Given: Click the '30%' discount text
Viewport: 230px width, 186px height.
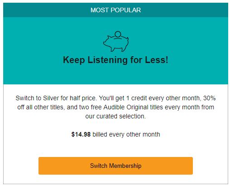Looking at the screenshot, I should click(210, 98).
